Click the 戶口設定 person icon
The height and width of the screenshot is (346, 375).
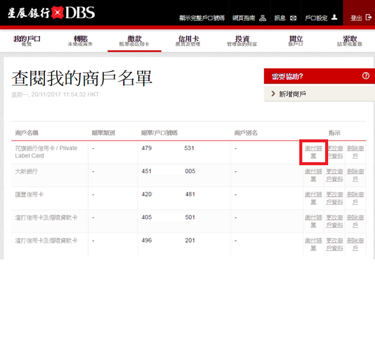335,18
